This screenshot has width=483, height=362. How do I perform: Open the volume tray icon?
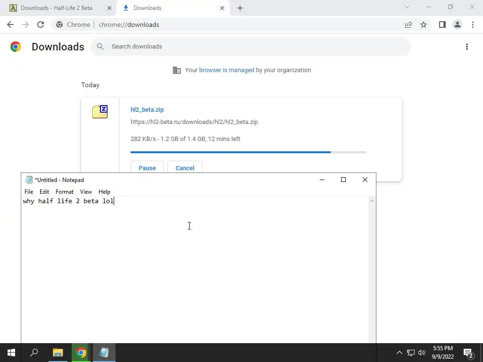pos(422,353)
